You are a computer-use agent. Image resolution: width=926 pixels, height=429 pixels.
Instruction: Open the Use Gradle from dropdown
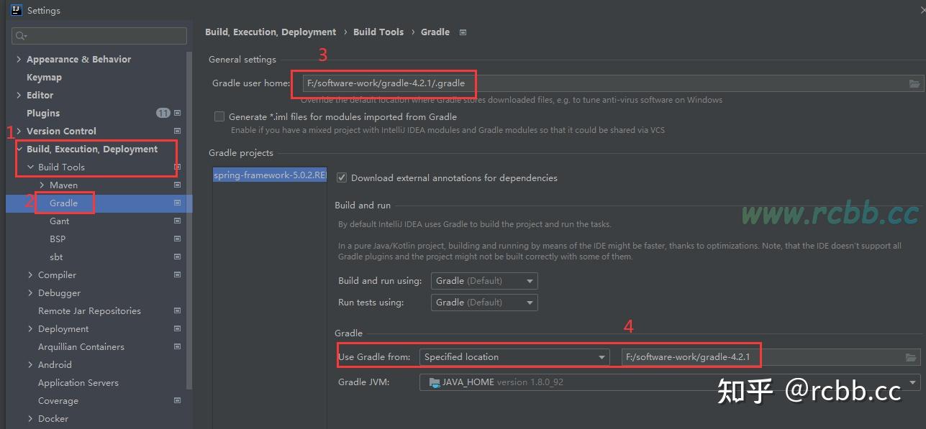point(514,357)
